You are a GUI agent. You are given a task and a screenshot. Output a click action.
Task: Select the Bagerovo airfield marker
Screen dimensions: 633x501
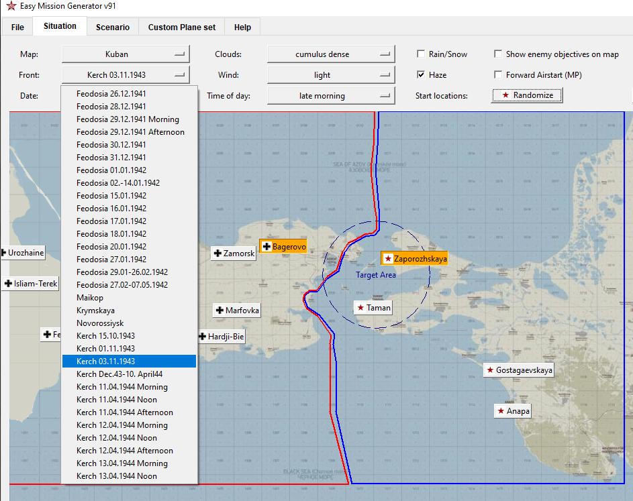coord(283,246)
